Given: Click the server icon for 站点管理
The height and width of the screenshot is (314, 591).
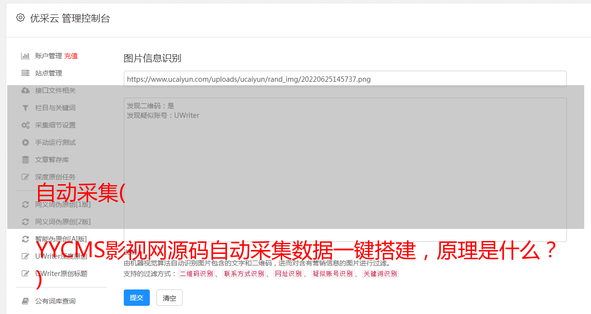Looking at the screenshot, I should [25, 73].
